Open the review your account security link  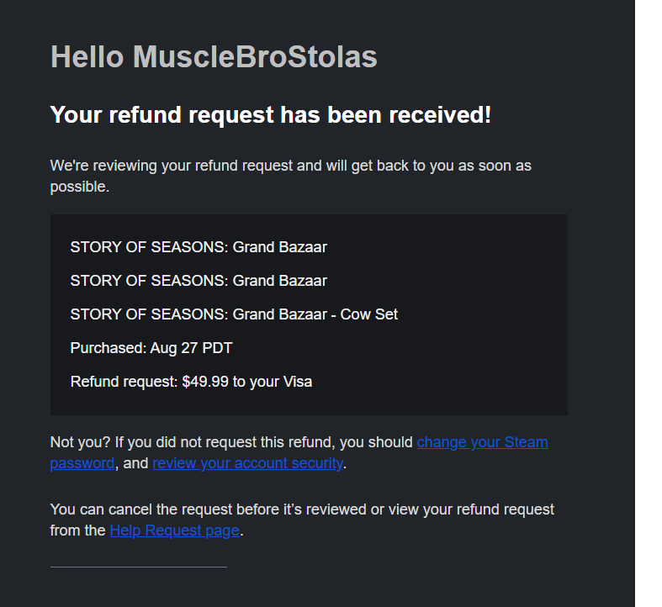click(x=247, y=463)
